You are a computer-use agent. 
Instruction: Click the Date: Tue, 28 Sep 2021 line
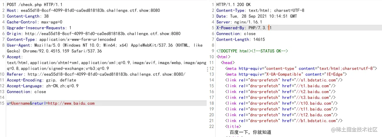[257, 16]
